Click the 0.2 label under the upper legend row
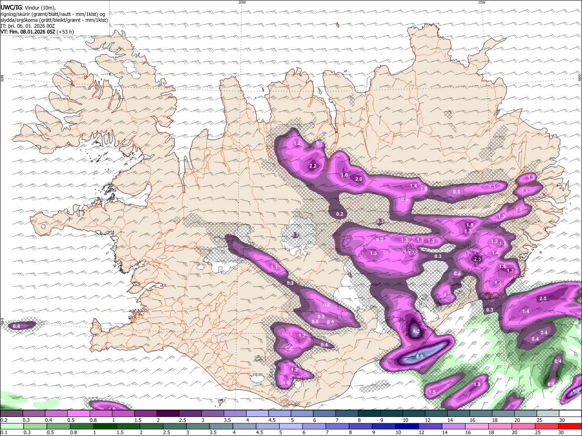This screenshot has width=582, height=436. tap(3, 420)
